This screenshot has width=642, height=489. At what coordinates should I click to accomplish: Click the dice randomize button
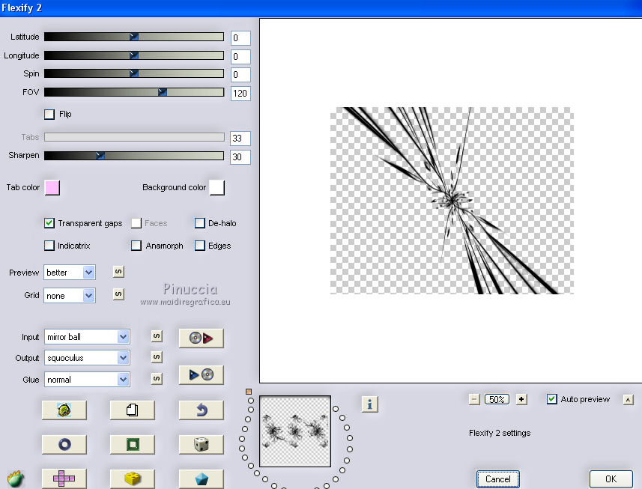[201, 444]
